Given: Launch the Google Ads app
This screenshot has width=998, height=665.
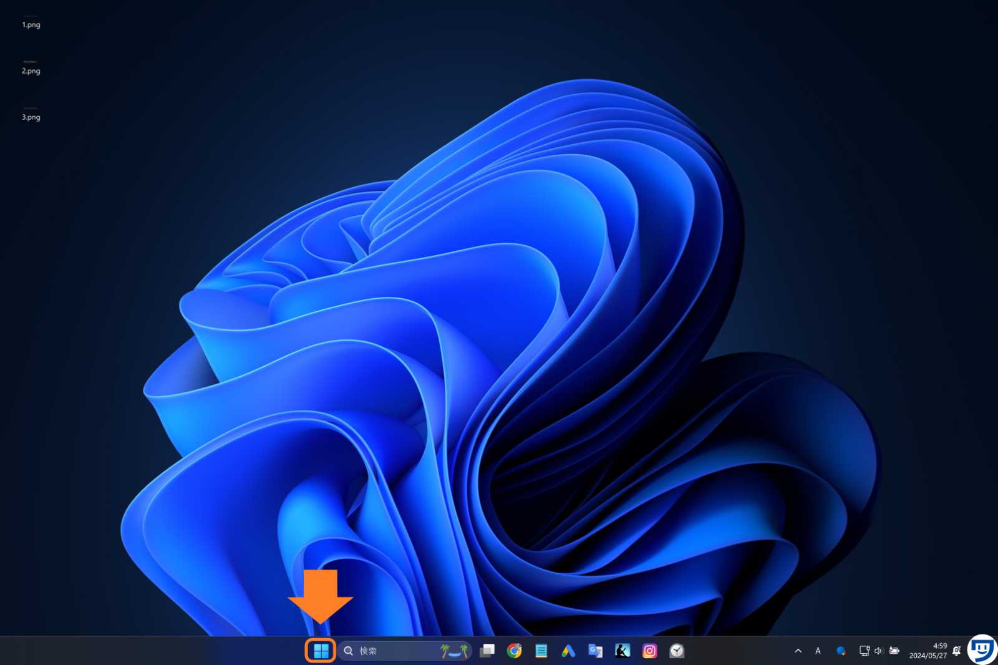Looking at the screenshot, I should [567, 651].
